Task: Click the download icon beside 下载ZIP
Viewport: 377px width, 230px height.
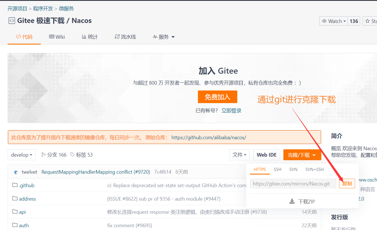Action: pos(292,201)
